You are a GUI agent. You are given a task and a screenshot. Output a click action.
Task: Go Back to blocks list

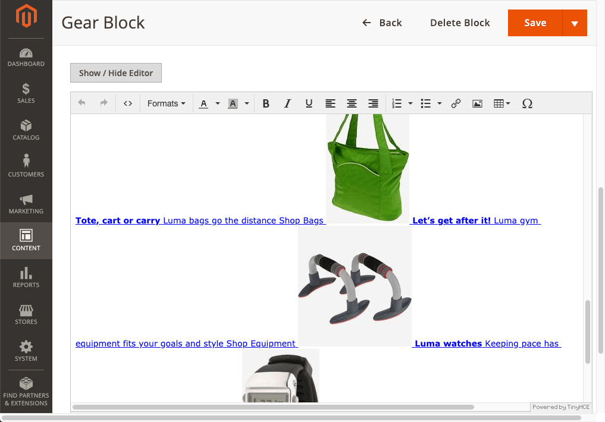click(382, 23)
